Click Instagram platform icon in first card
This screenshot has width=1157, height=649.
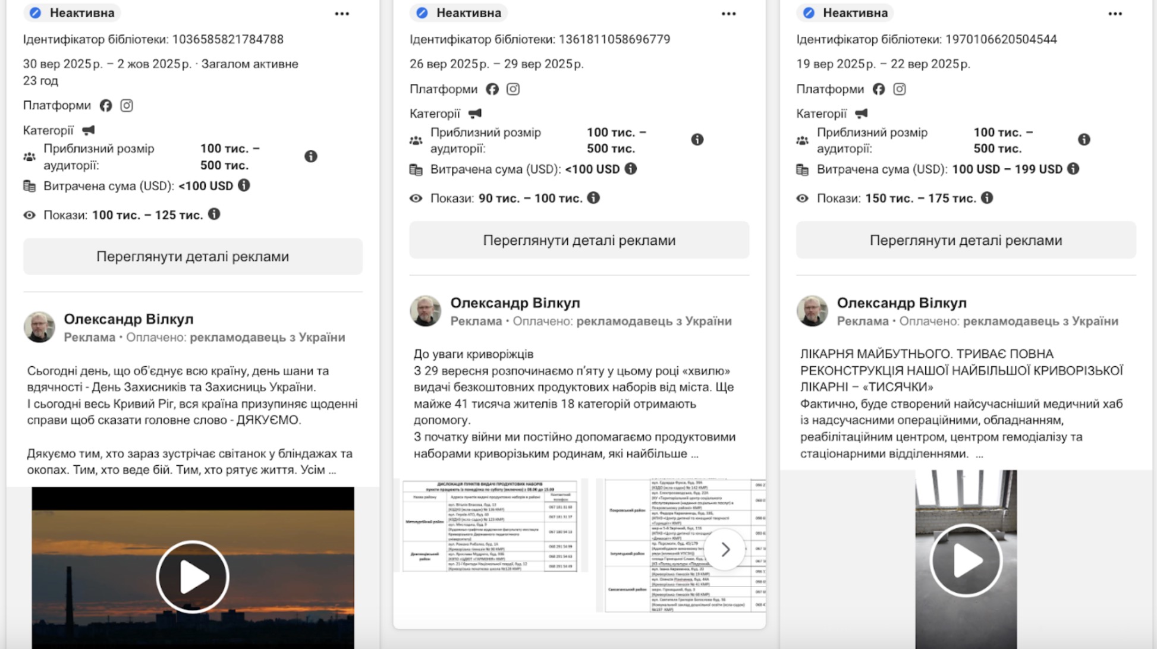coord(127,106)
